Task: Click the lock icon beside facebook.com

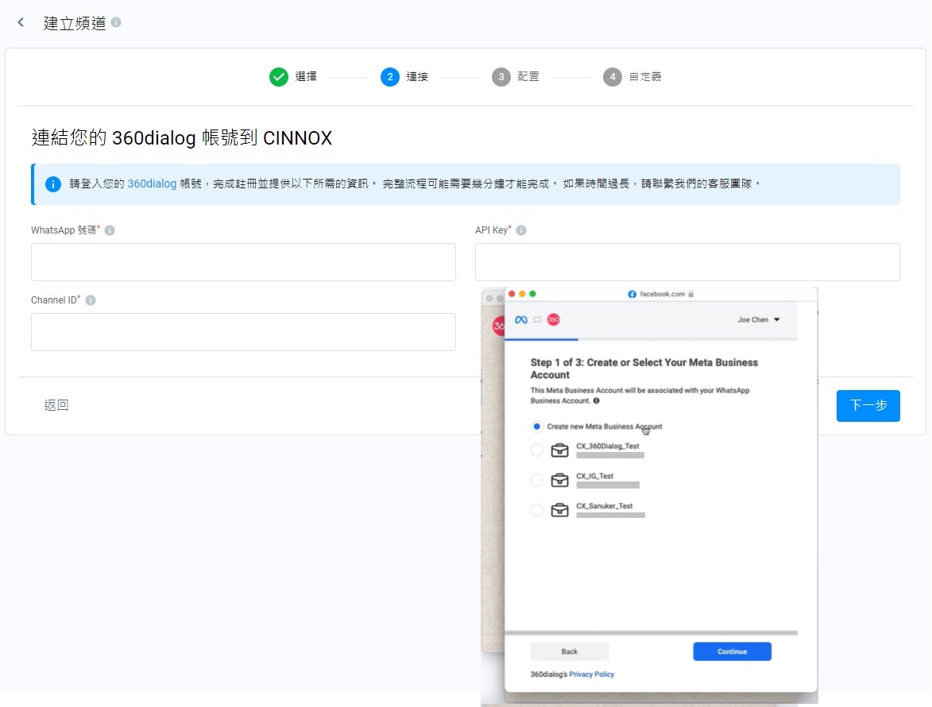Action: point(690,294)
